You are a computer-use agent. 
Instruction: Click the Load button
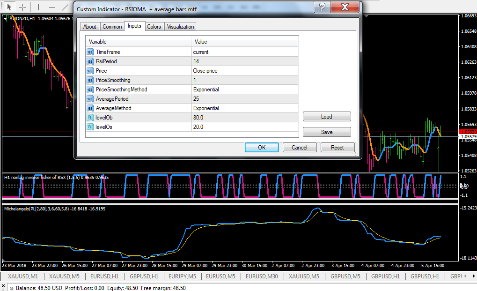tap(326, 117)
